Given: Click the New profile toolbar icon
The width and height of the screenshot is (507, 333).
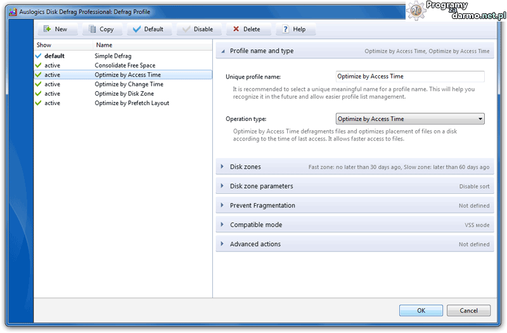Looking at the screenshot, I should click(x=48, y=29).
